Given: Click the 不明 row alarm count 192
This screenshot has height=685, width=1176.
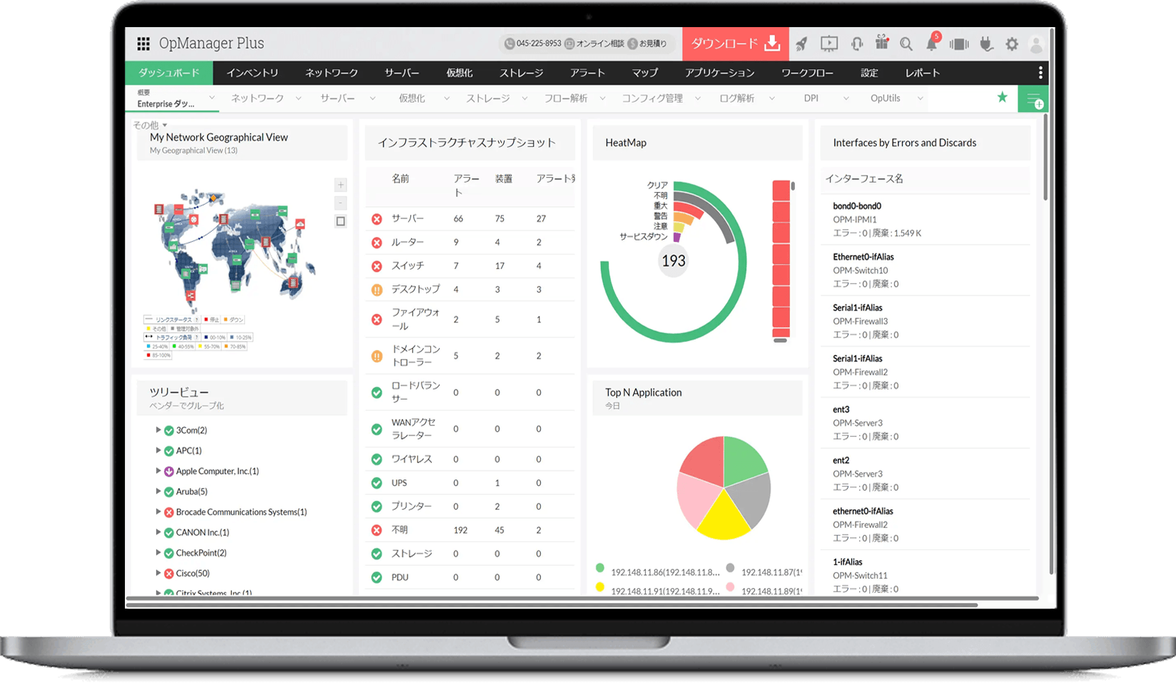Looking at the screenshot, I should point(460,530).
